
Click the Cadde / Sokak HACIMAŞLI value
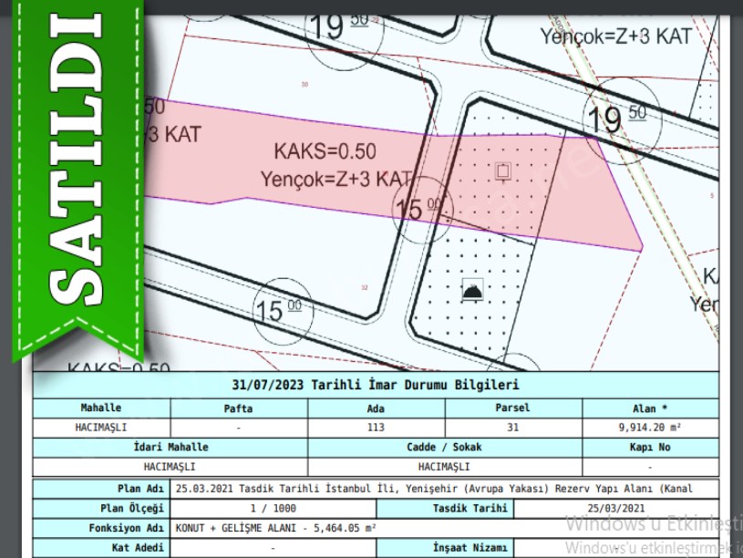tap(444, 467)
